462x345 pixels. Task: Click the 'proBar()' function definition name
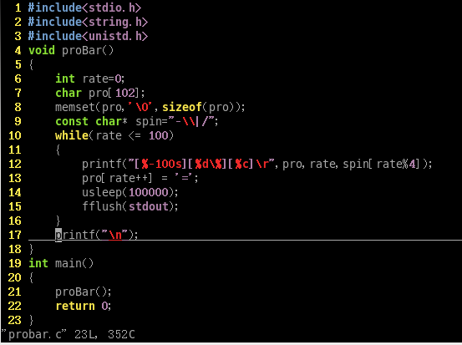(88, 50)
